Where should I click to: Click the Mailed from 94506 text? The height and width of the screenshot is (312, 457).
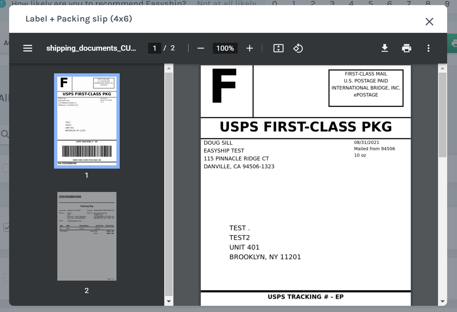(375, 149)
